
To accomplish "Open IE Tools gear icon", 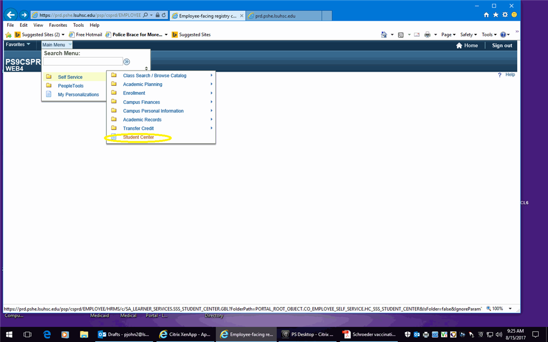I will (x=505, y=15).
